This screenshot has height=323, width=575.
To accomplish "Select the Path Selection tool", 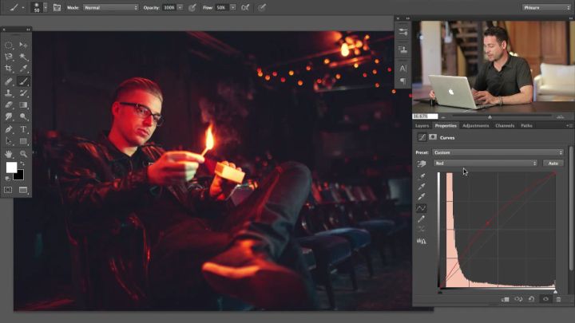I will pyautogui.click(x=9, y=141).
